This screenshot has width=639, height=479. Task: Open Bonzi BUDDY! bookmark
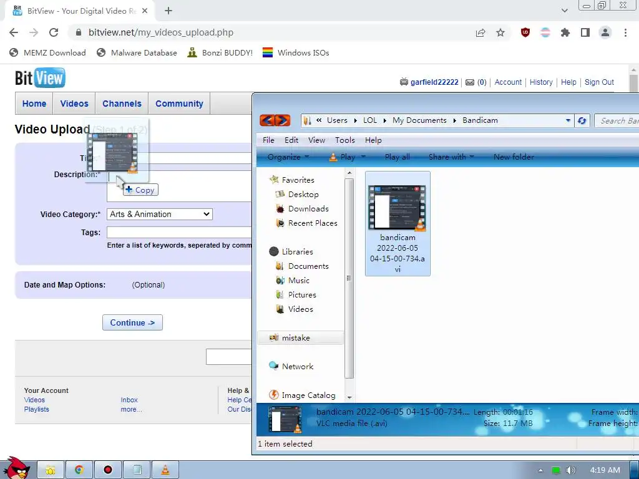[220, 52]
